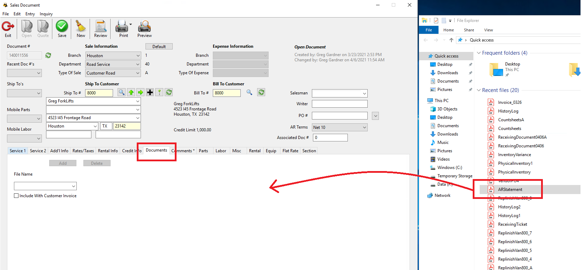Click refresh icon next to Ship To
This screenshot has height=270, width=584.
tap(169, 92)
